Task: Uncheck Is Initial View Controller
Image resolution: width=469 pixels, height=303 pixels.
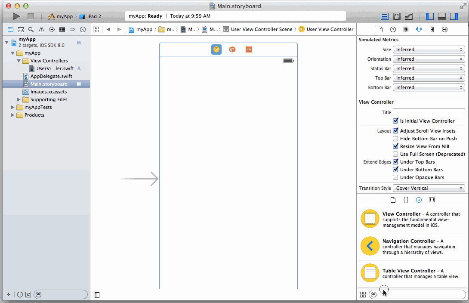Action: [x=395, y=121]
